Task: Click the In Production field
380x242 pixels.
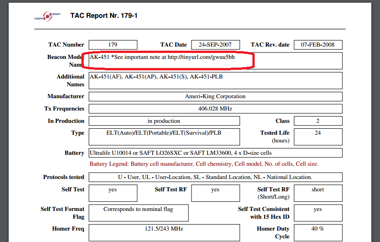Action: point(164,121)
